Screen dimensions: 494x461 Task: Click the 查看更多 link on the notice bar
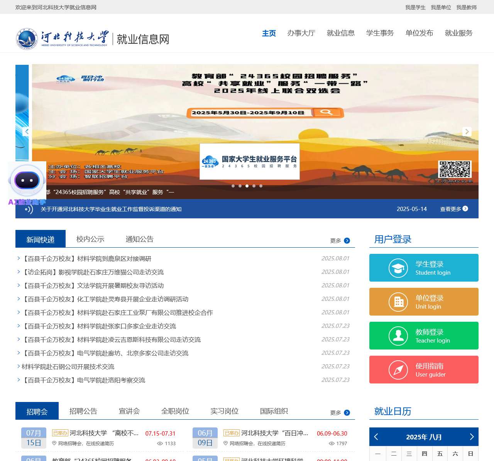click(x=451, y=209)
